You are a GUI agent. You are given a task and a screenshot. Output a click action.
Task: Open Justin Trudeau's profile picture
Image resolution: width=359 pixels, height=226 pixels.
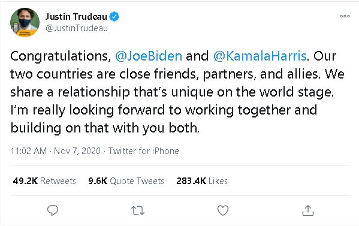(x=25, y=22)
